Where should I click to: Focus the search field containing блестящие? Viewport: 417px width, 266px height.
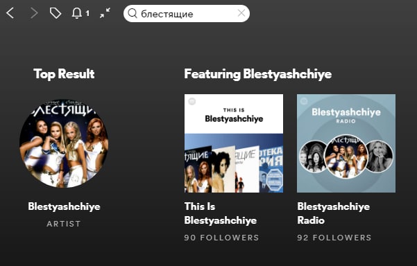(x=187, y=14)
